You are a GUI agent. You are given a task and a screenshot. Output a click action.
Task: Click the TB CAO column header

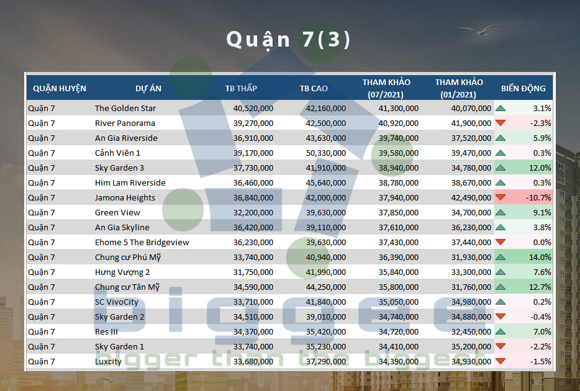(x=314, y=88)
